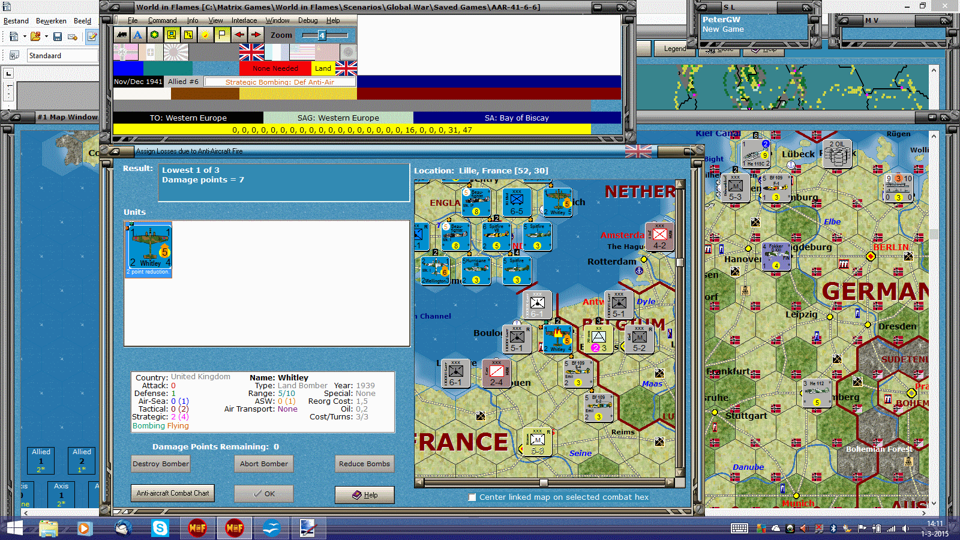Click the yellow 7-4 unit toolbar icon

[x=188, y=35]
